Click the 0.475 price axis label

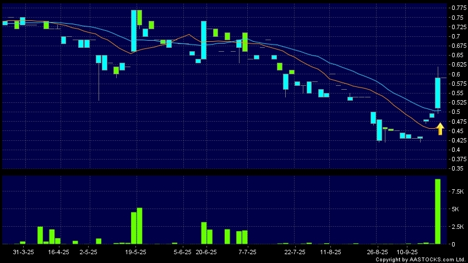(459, 122)
